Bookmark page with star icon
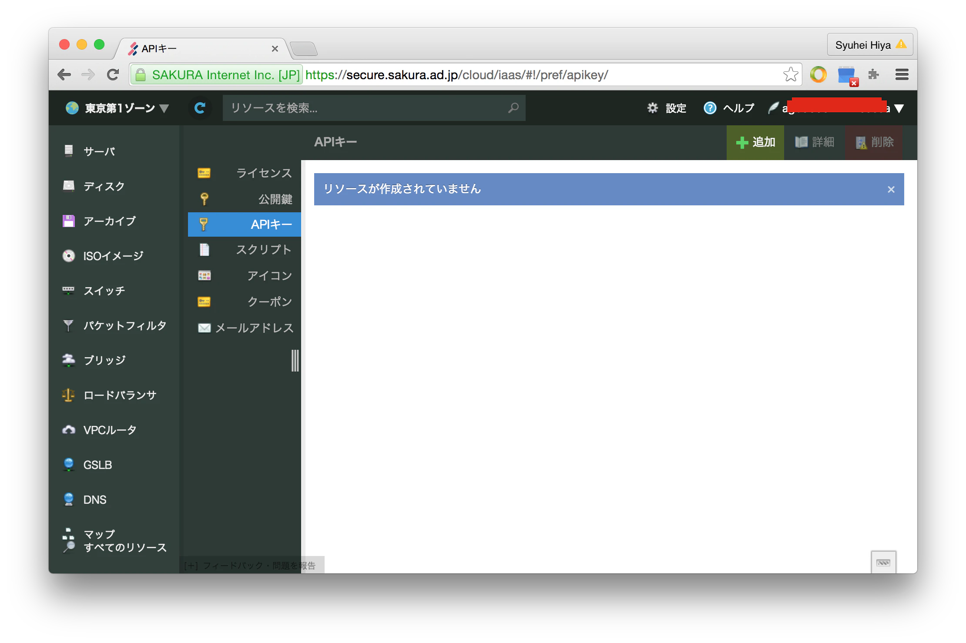 (x=791, y=74)
